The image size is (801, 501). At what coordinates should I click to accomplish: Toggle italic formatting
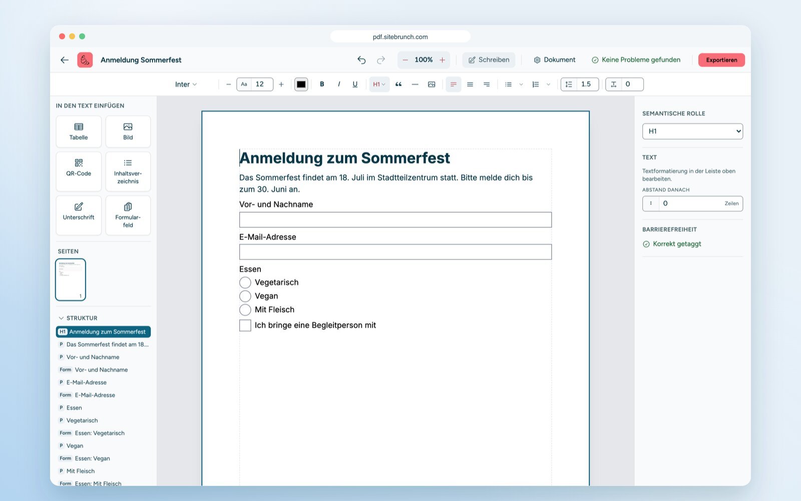click(339, 84)
